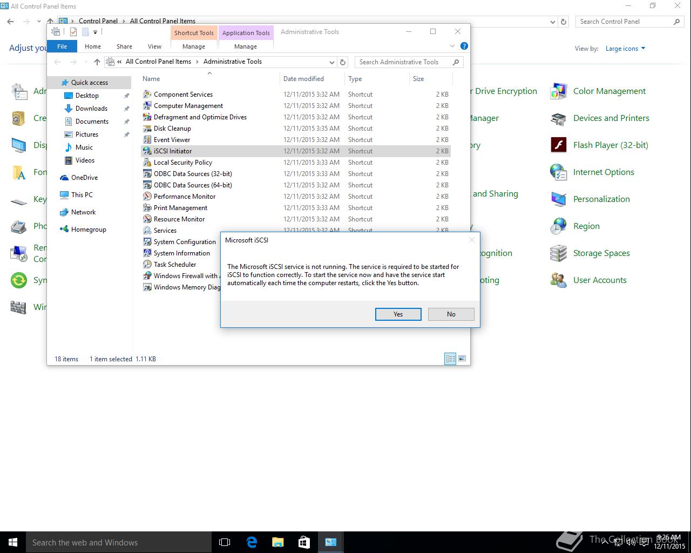This screenshot has height=553, width=691.
Task: Select the Computer Management shortcut icon
Action: click(147, 106)
